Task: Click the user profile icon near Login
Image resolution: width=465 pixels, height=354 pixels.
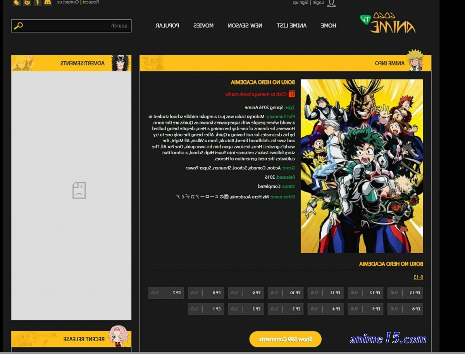Action: pyautogui.click(x=331, y=3)
